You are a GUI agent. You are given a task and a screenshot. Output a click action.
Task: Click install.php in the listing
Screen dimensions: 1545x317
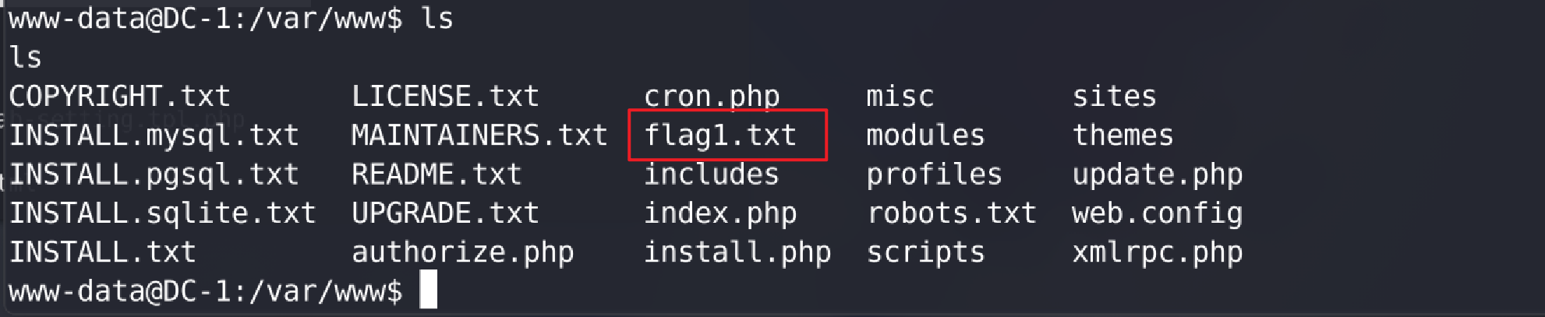click(x=737, y=253)
